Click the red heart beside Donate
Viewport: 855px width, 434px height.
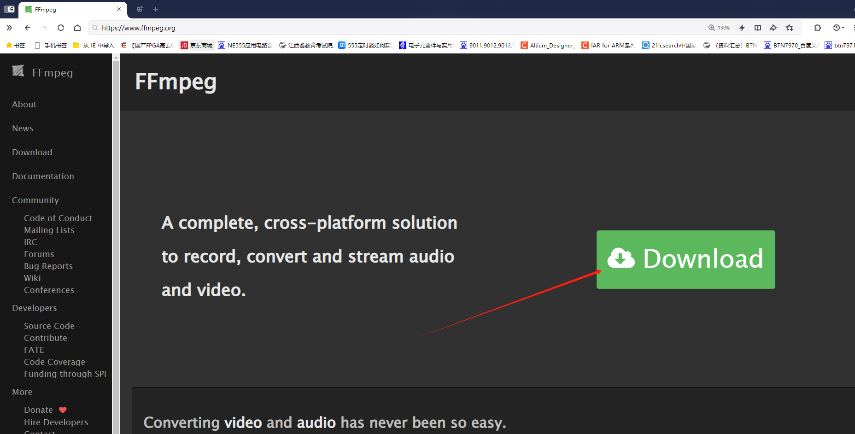63,410
